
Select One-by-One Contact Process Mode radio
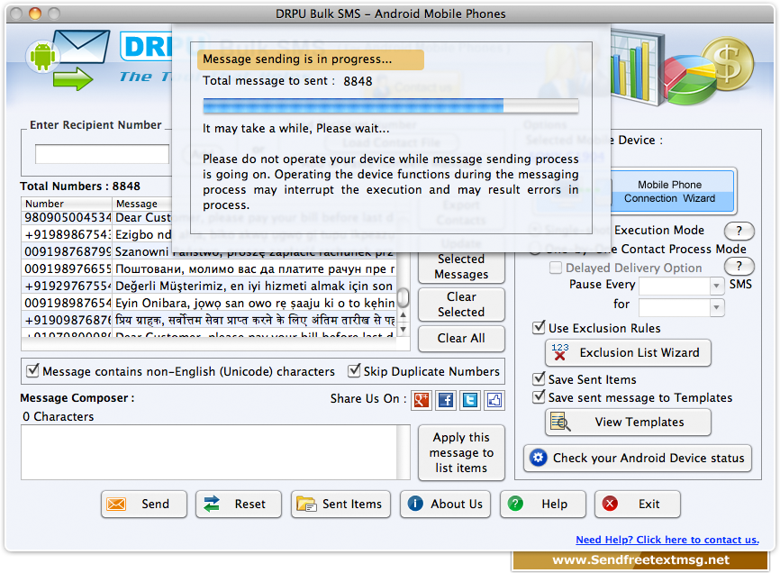point(536,249)
